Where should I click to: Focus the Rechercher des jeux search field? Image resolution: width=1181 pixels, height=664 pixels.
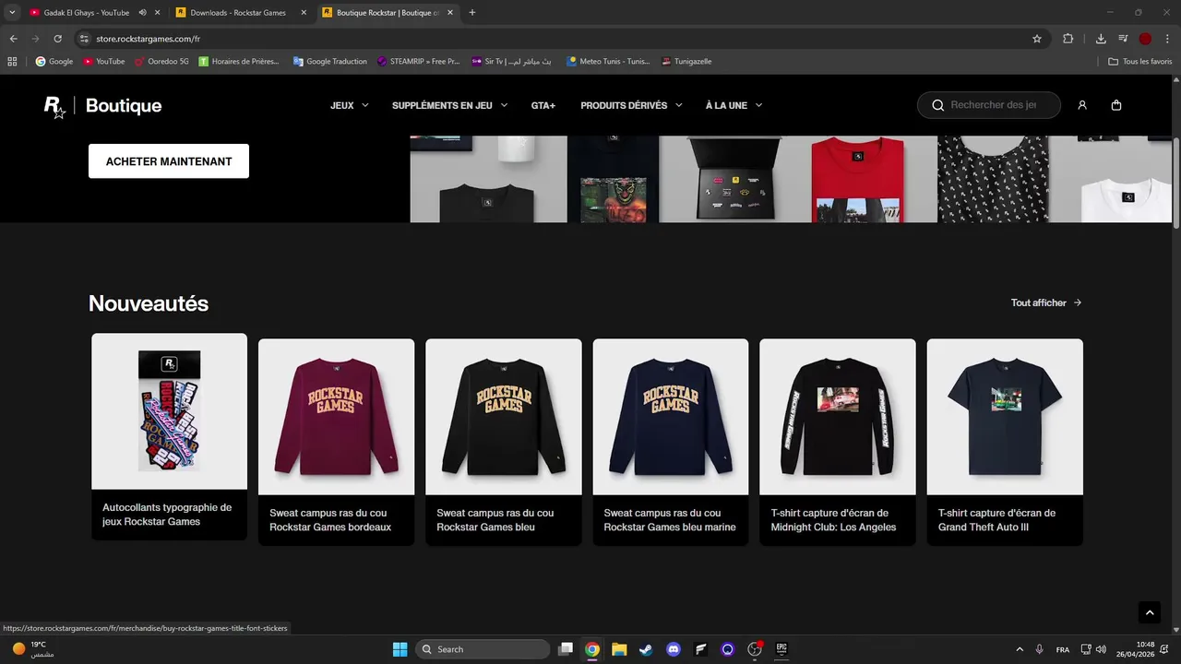(x=989, y=105)
